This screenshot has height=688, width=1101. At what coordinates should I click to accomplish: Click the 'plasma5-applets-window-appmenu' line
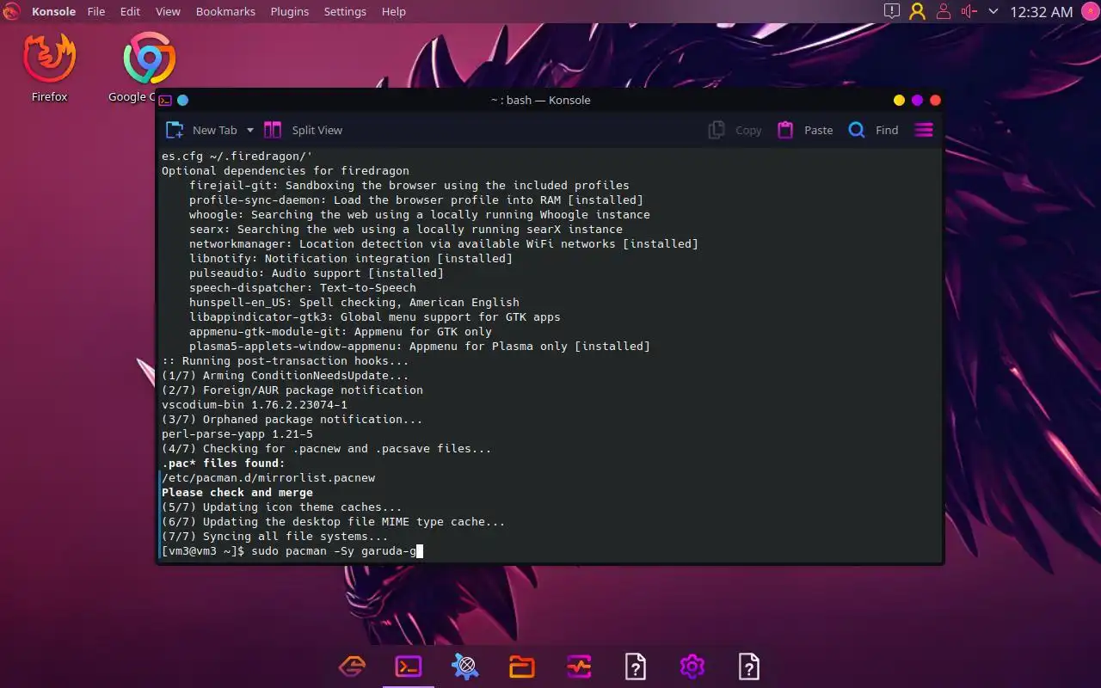(420, 346)
